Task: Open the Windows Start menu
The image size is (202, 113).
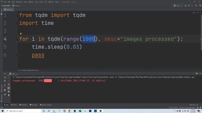Action: pyautogui.click(x=3, y=111)
